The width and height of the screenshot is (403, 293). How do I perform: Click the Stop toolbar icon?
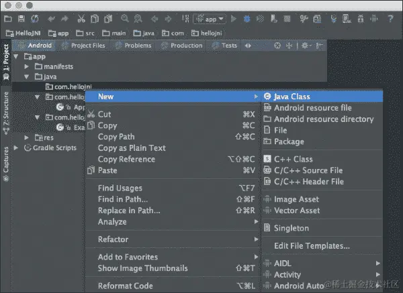[x=287, y=19]
